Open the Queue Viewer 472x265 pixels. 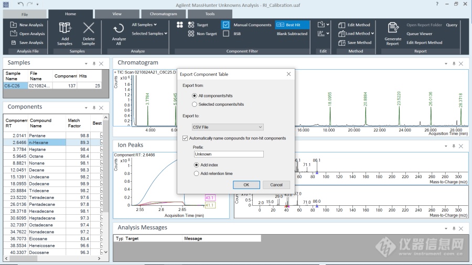420,34
